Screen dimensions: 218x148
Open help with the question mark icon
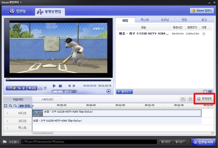click(45, 88)
